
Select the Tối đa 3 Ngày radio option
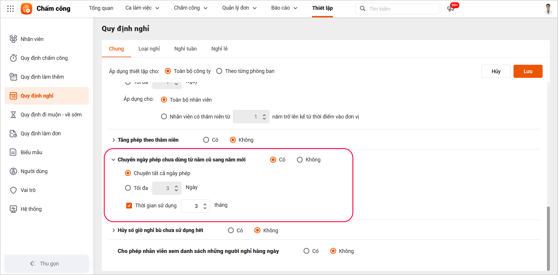(128, 188)
